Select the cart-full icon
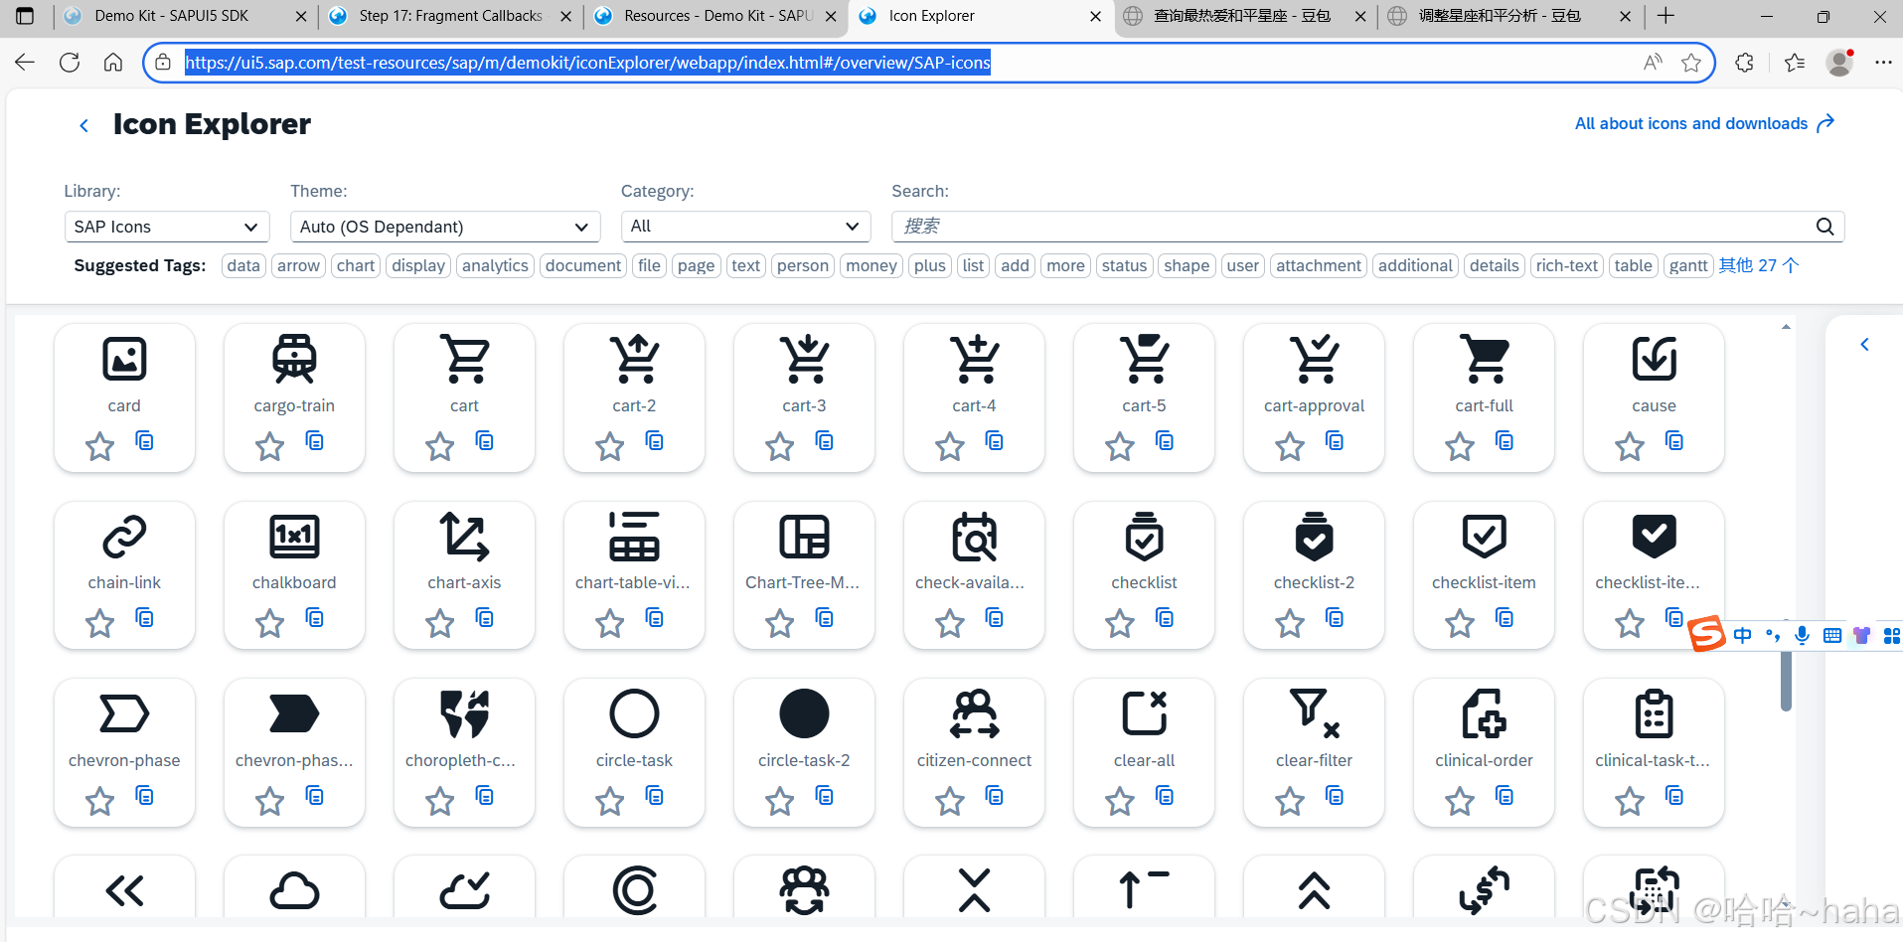The width and height of the screenshot is (1903, 942). point(1485,359)
